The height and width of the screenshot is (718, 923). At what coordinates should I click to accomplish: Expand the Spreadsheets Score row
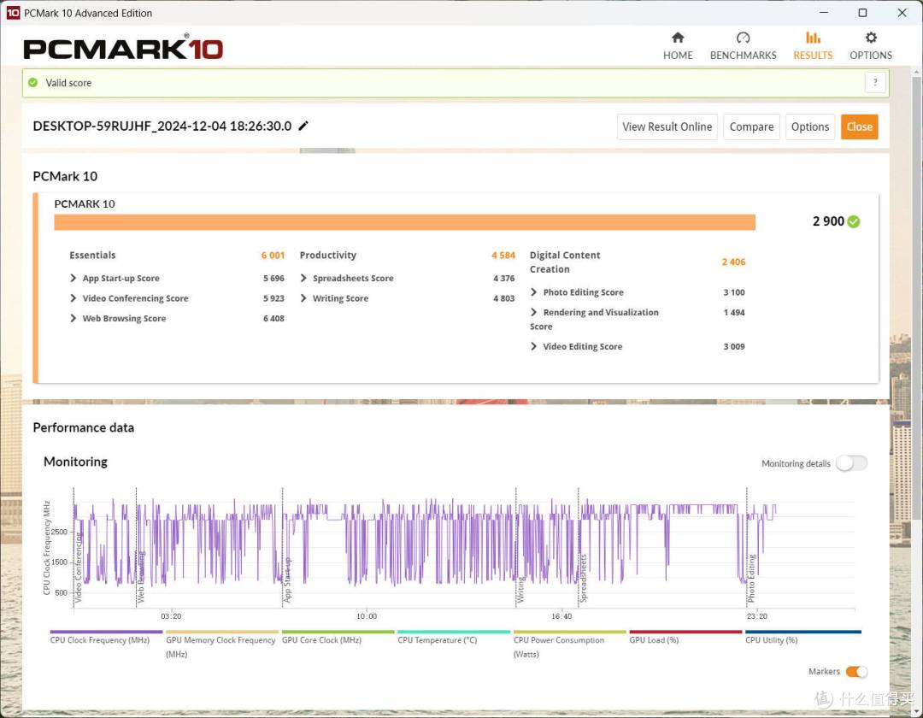point(304,279)
